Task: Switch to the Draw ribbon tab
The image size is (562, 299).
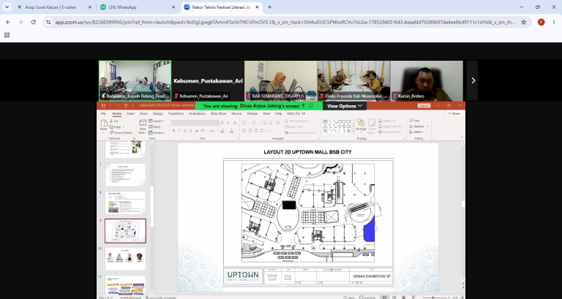Action: pos(143,113)
